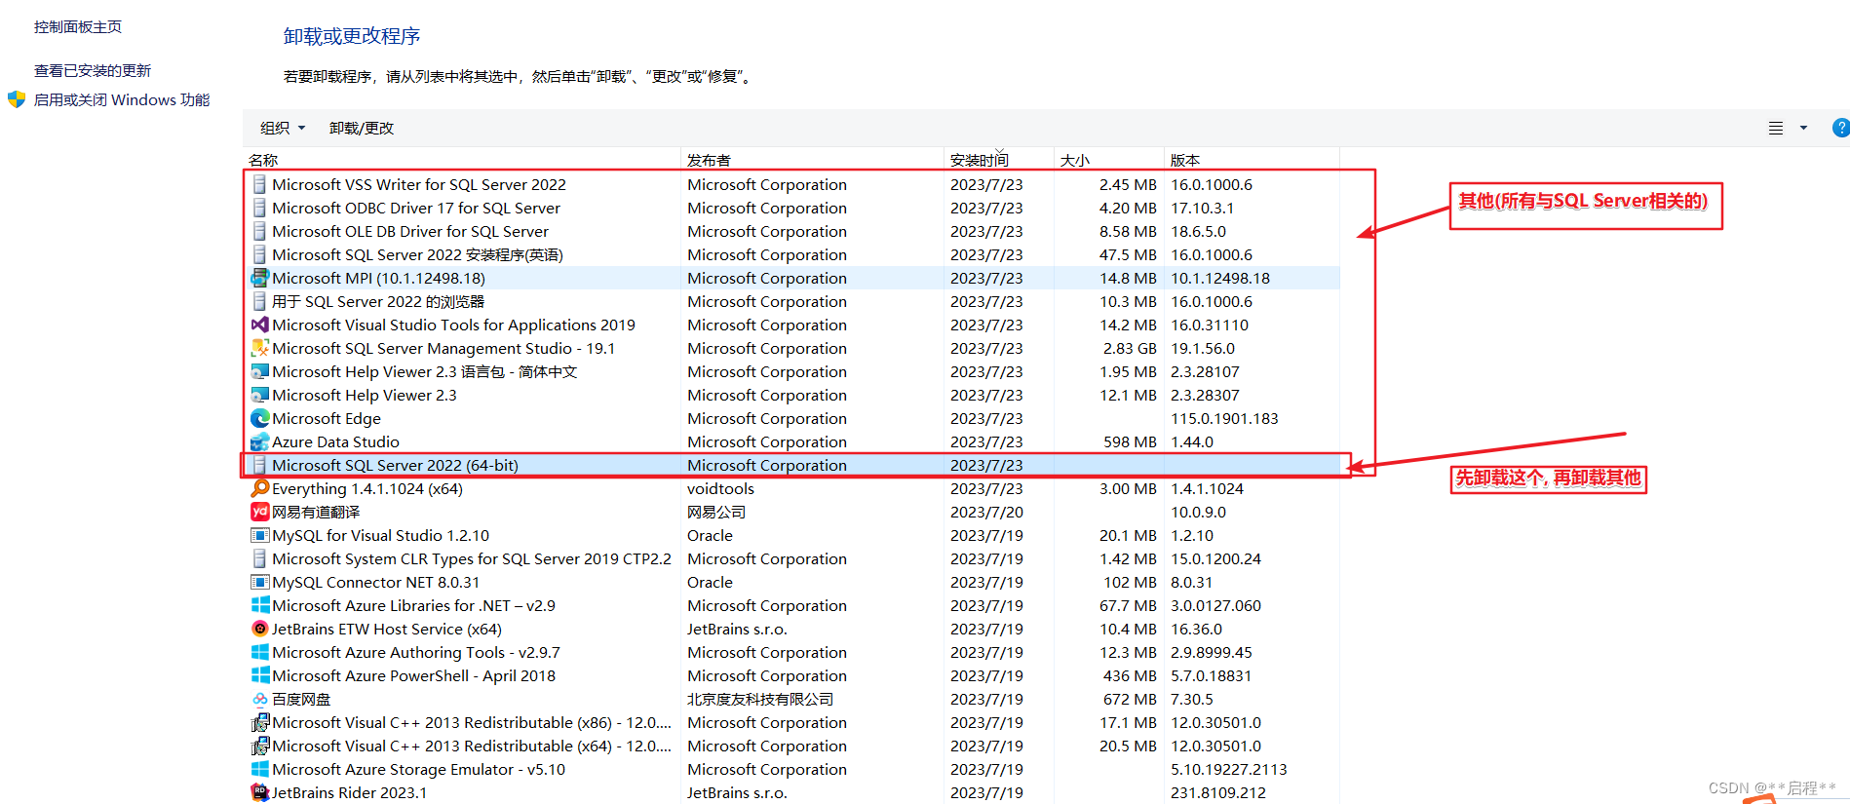Open the help question mark icon
The height and width of the screenshot is (804, 1850).
[1840, 128]
